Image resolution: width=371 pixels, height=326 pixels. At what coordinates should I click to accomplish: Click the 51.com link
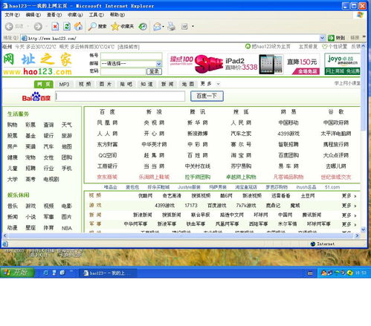332,187
